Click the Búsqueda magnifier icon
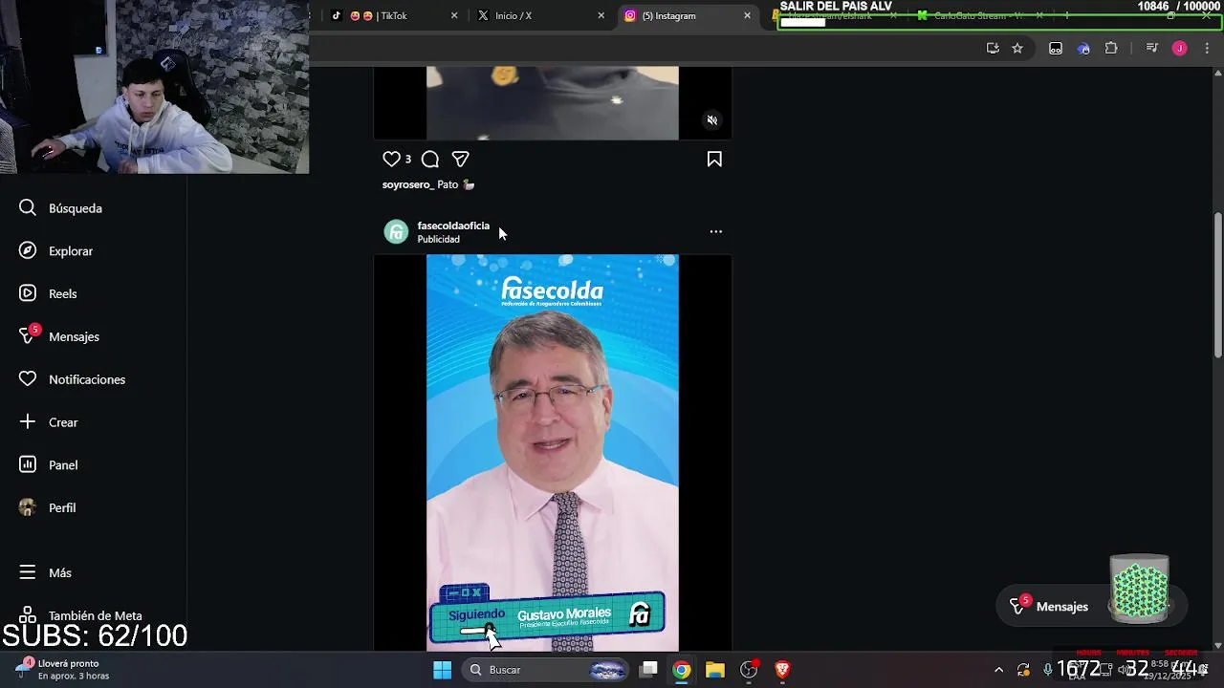1224x688 pixels. pyautogui.click(x=28, y=208)
